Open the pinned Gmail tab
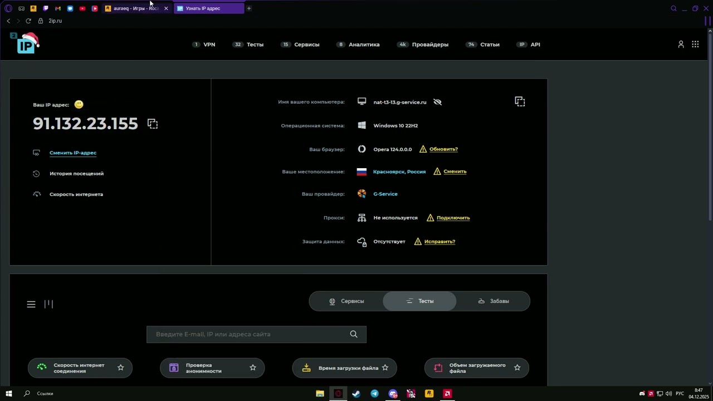The height and width of the screenshot is (401, 713). click(58, 8)
